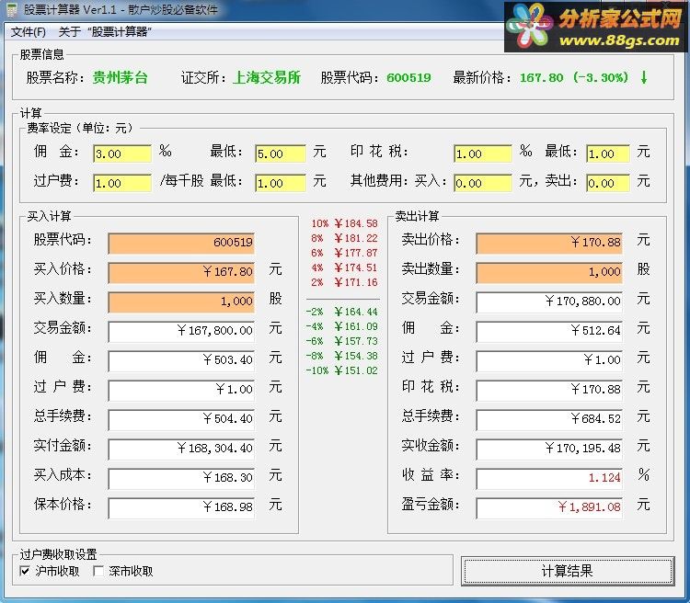Click the latest price 167.80 (-3.30%)

point(574,78)
